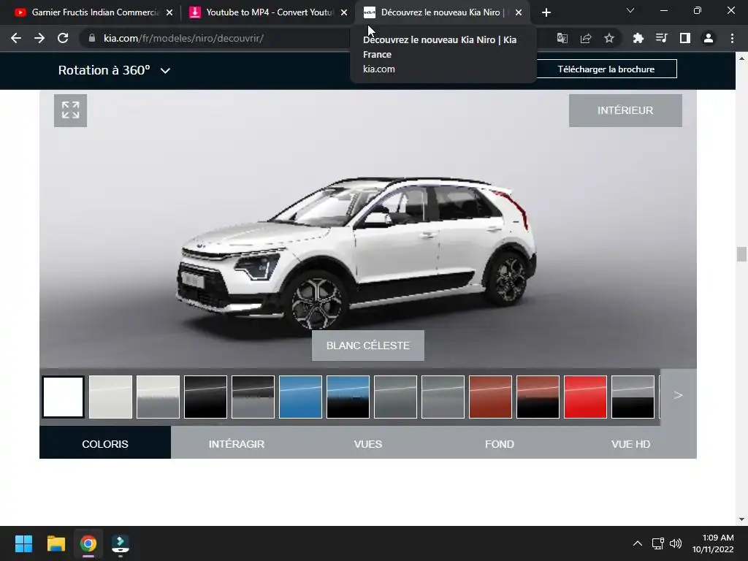
Task: Pick the white-and-grey two-tone swatch
Action: [x=158, y=397]
